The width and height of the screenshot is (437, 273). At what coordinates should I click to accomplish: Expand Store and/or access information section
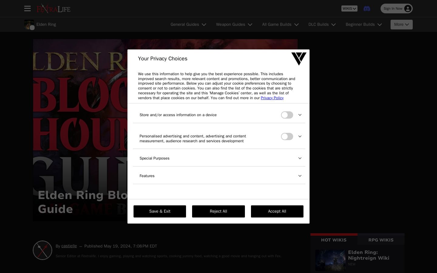pos(300,115)
